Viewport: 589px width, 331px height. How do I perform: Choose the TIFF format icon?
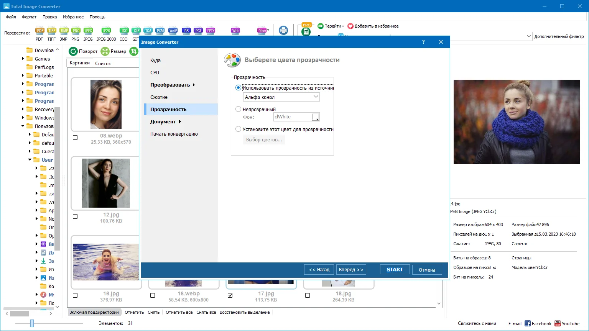[51, 31]
